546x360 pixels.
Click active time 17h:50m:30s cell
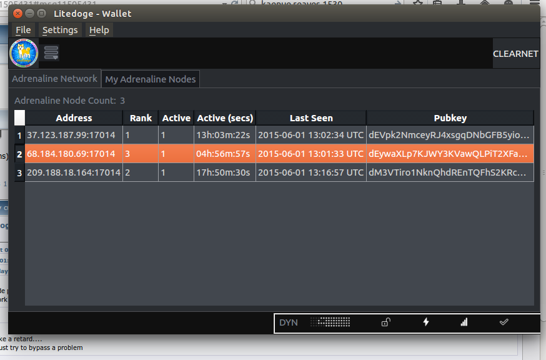tap(225, 173)
